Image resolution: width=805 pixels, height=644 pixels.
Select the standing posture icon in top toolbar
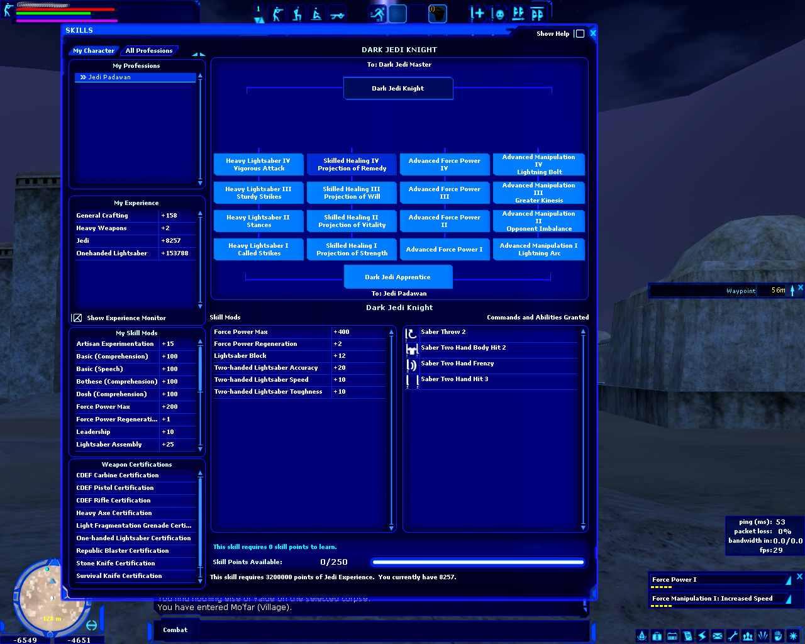pos(277,14)
